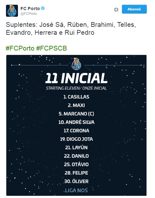
Task: Click the 25. OTÁVIO lineup entry
Action: pos(76,165)
